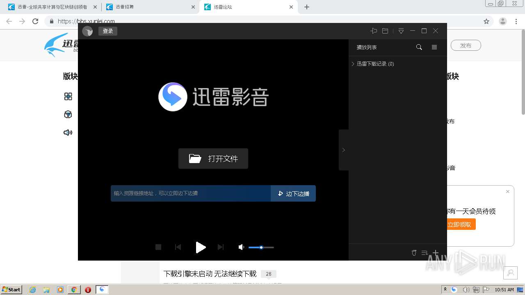
Task: Switch to 迅雷招聘 browser tab
Action: click(x=150, y=7)
